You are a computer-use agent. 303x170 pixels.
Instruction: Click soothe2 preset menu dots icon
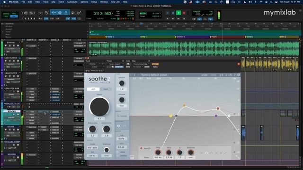(x=138, y=75)
